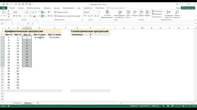
Task: Click the ribbon display options icon in title bar
Action: [x=177, y=4]
